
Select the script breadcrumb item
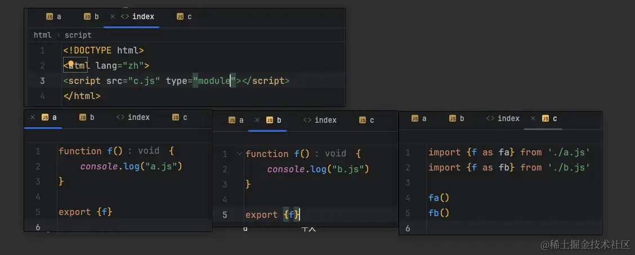[78, 35]
